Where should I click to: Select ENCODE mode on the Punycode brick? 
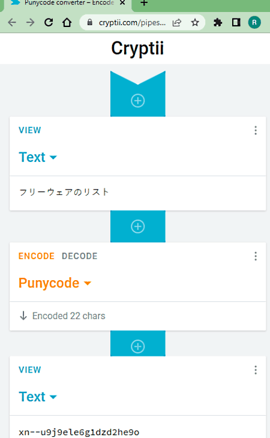point(37,256)
